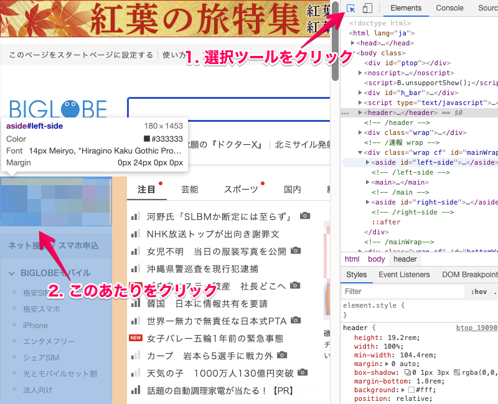Switch to the Console tab

(x=449, y=8)
